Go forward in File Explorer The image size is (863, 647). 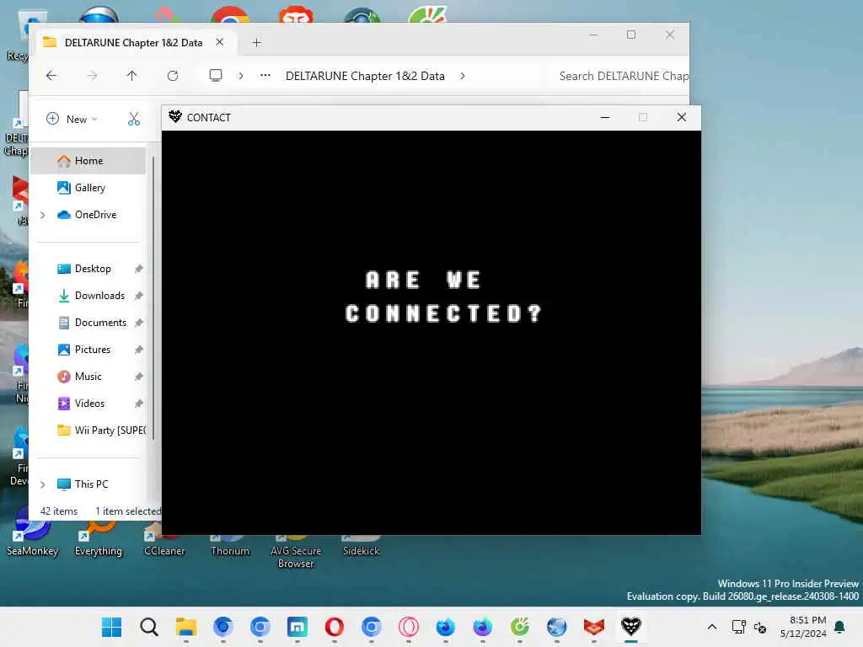pyautogui.click(x=92, y=76)
